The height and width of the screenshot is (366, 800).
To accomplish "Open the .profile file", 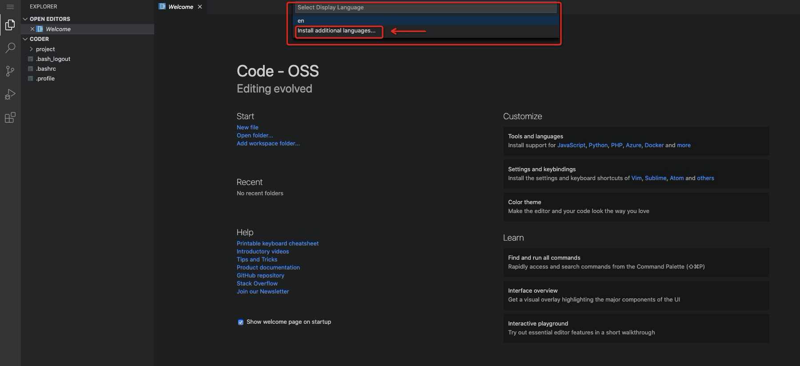I will tap(45, 78).
